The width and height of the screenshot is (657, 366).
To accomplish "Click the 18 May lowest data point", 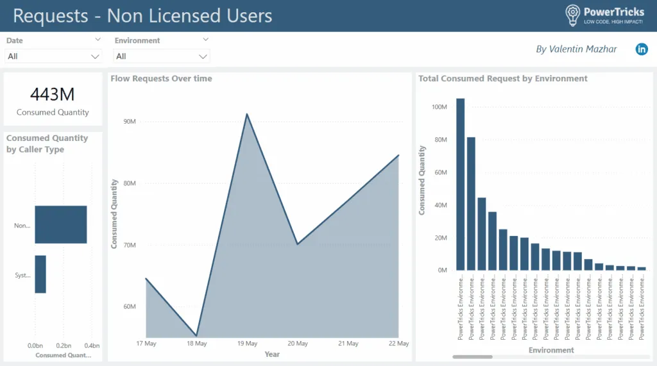I will [x=196, y=335].
